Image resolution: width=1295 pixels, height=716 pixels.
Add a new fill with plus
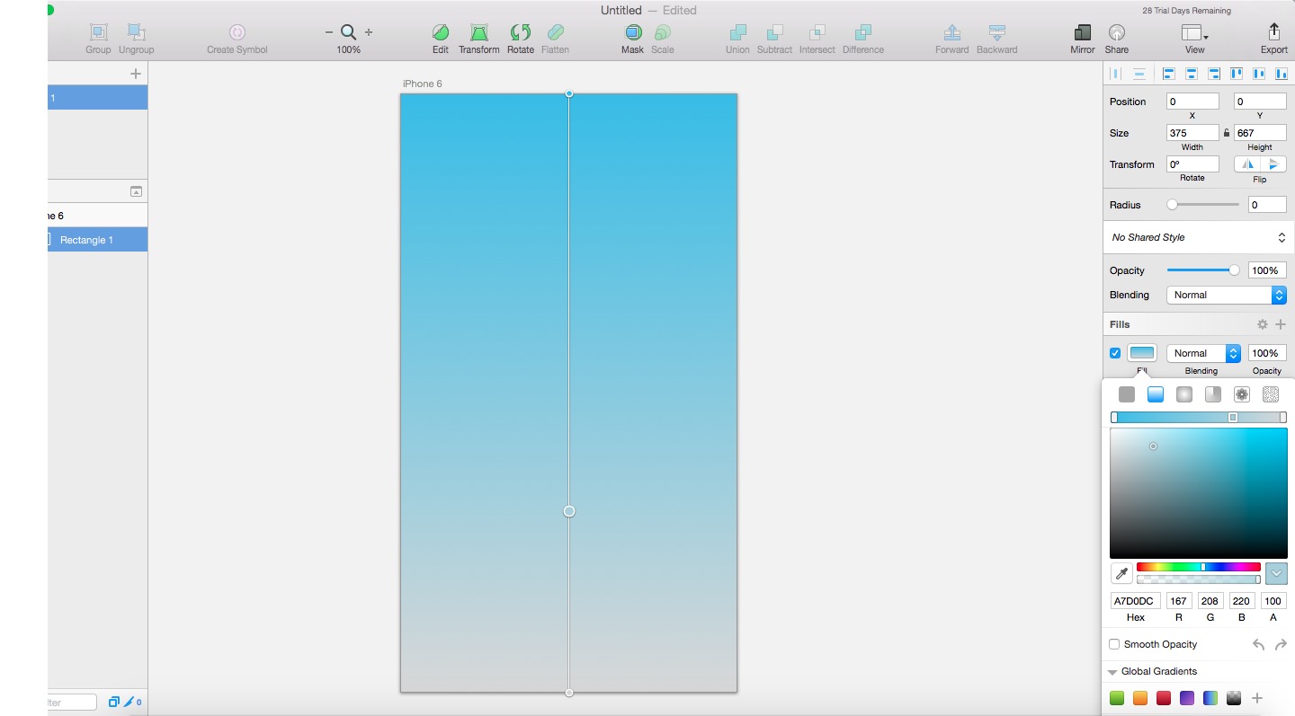point(1281,324)
